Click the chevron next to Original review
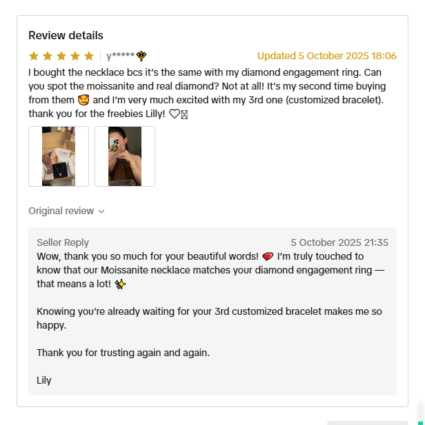 [x=101, y=211]
